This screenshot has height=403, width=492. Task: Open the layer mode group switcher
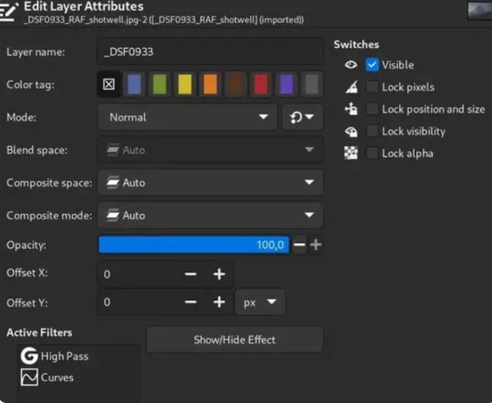303,117
